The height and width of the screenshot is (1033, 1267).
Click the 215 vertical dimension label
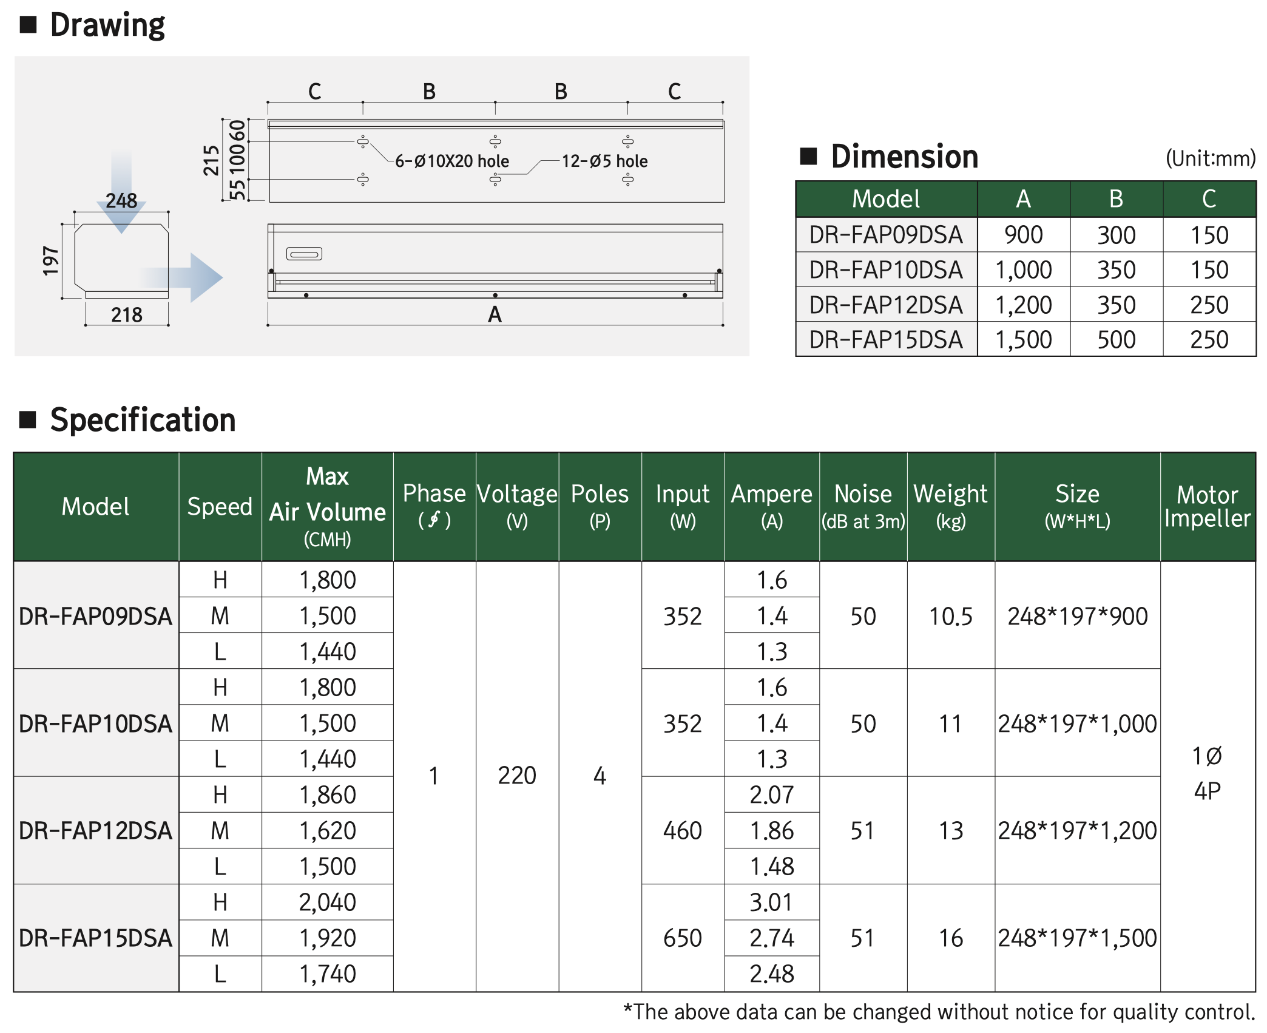coord(211,161)
